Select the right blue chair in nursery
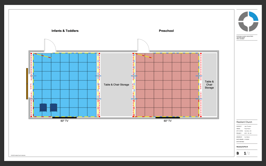Image resolution: width=266 pixels, height=166 pixels. click(54, 107)
